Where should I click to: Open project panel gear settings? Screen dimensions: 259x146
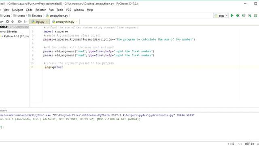coord(20,21)
